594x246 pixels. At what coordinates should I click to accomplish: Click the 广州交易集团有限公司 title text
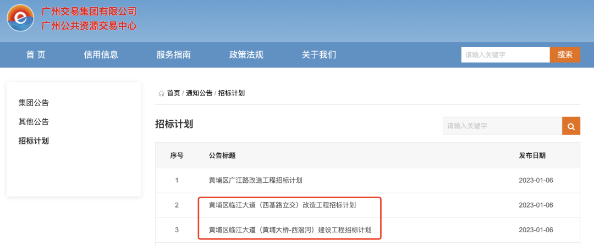tap(89, 12)
